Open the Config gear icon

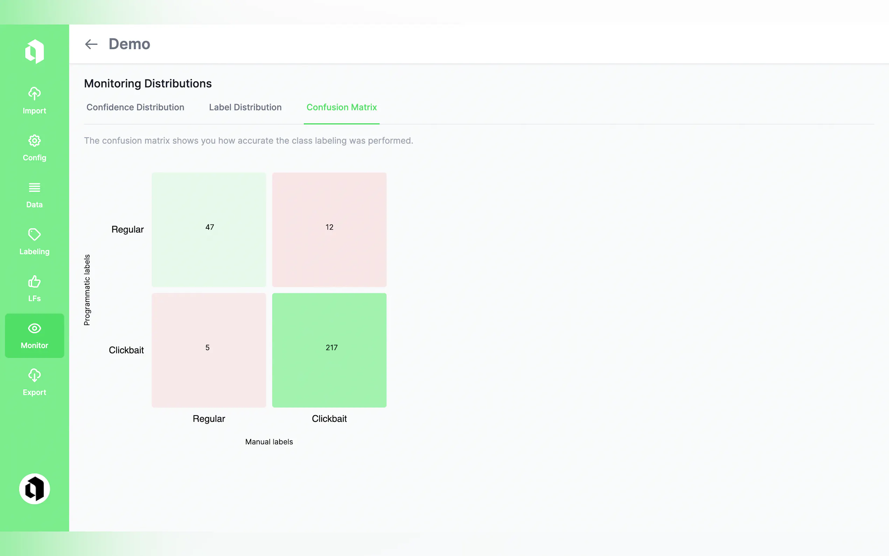[35, 140]
